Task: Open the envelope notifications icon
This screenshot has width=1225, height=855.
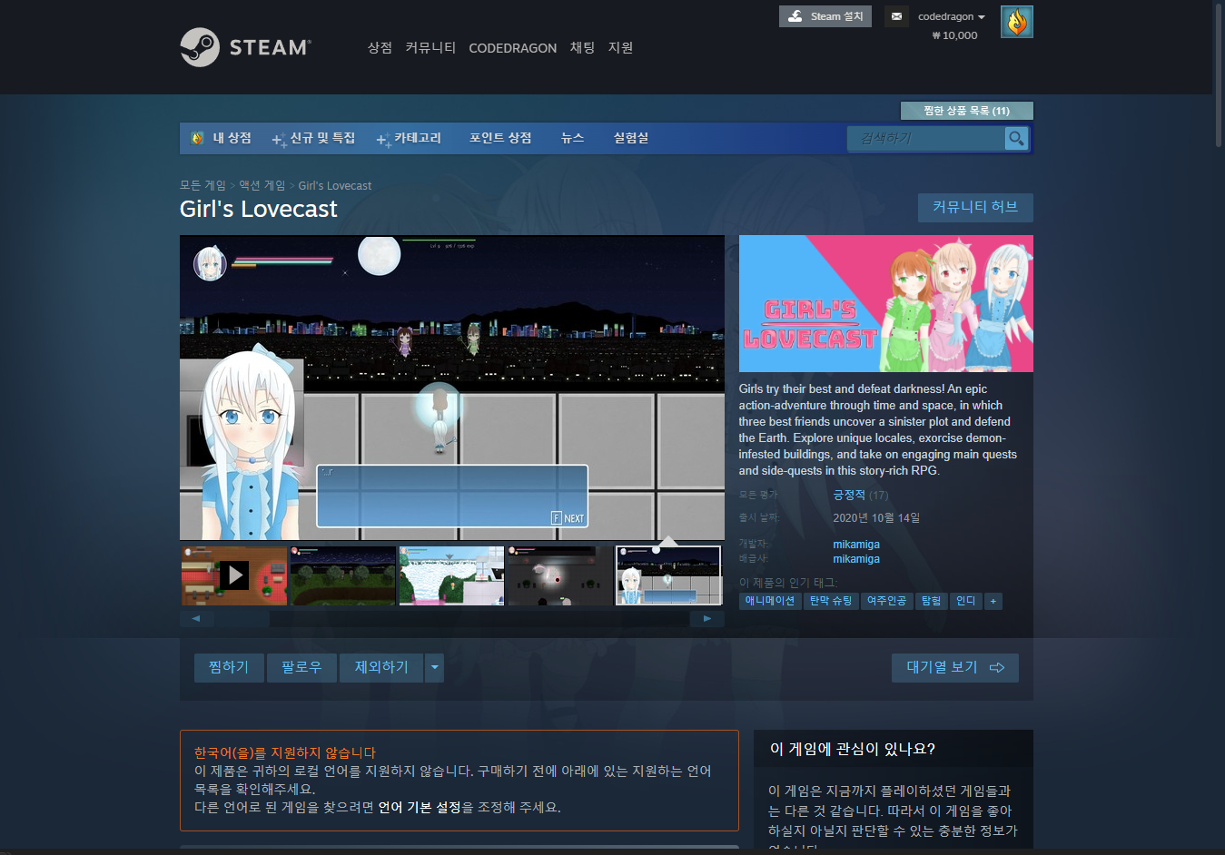Action: click(896, 16)
